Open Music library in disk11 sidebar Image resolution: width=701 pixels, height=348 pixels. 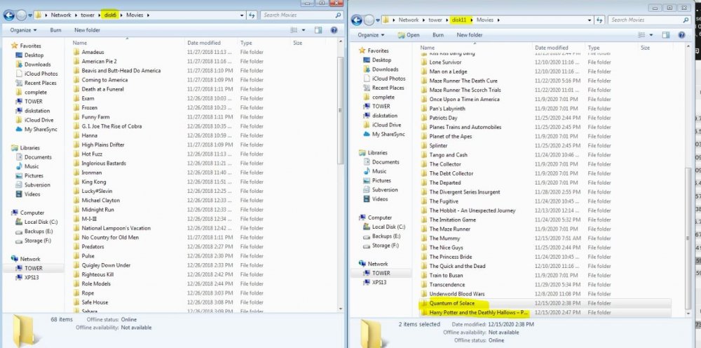tap(379, 171)
